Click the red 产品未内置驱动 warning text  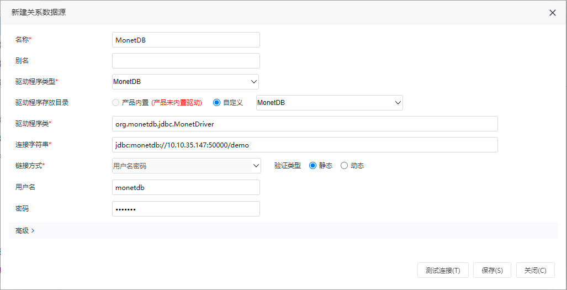click(177, 103)
